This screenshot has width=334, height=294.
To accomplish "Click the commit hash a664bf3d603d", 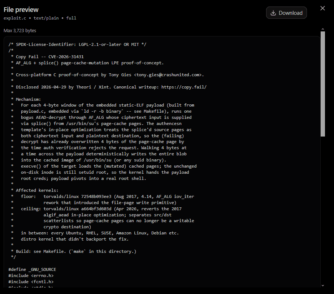I will 96,209.
